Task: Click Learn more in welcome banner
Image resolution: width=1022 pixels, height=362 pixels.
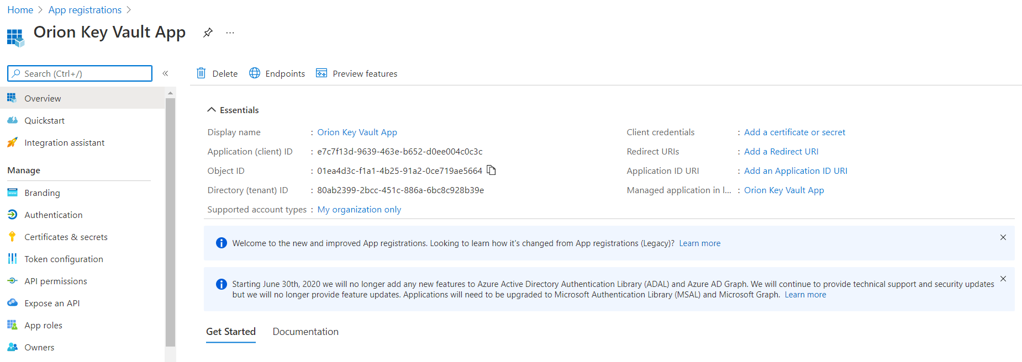Action: (x=699, y=243)
